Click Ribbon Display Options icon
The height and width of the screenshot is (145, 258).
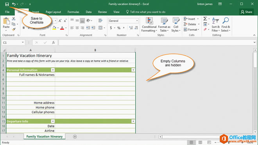(x=220, y=4)
